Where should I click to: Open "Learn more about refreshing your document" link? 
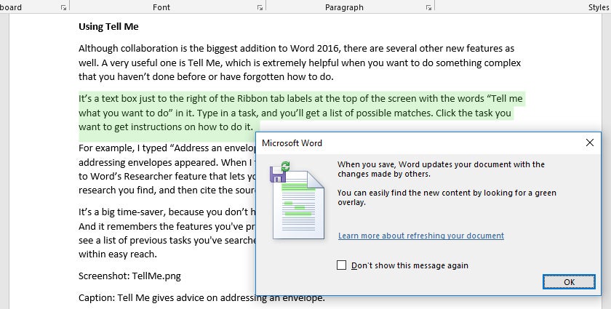[421, 236]
